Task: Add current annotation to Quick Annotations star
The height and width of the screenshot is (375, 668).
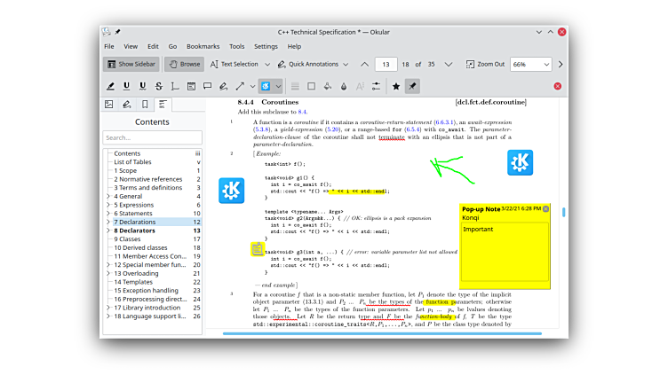Action: 396,86
